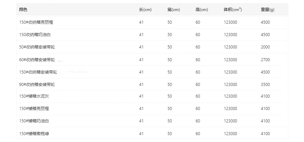The width and height of the screenshot is (304, 142).
Task: Click the 长(cm) column header
Action: [145, 10]
